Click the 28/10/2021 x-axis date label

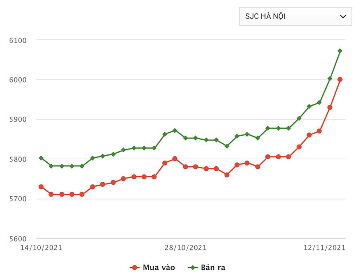pyautogui.click(x=186, y=248)
